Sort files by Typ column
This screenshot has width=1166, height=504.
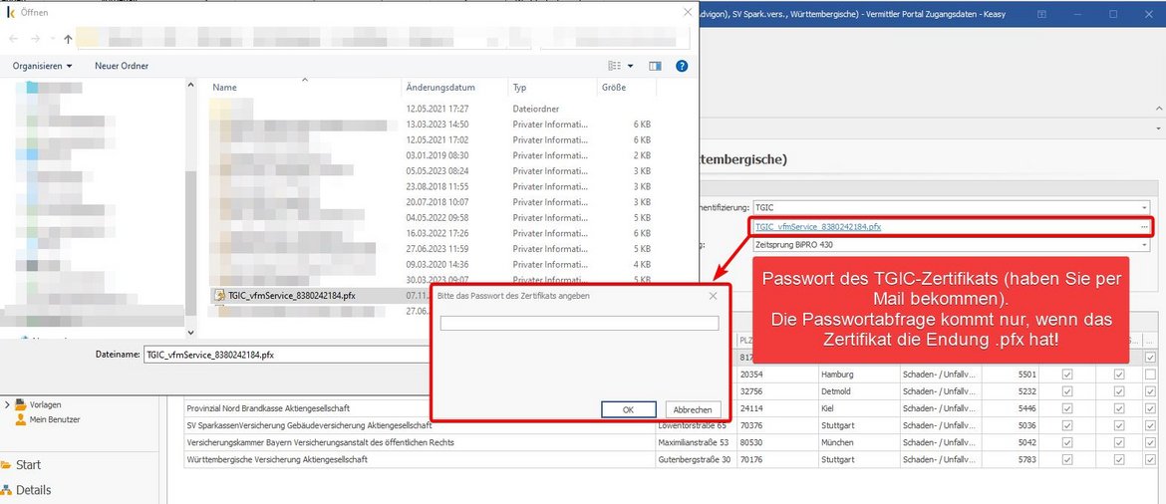552,87
